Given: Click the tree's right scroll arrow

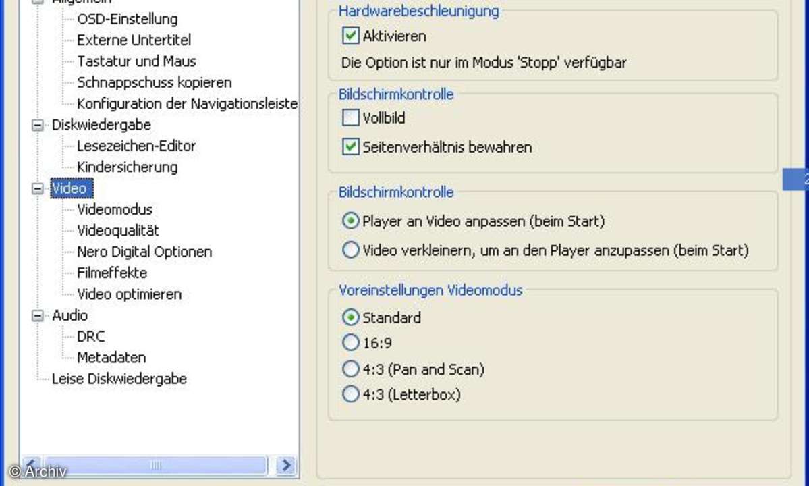Looking at the screenshot, I should pyautogui.click(x=285, y=465).
